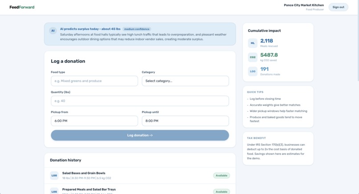Open the Pickup until time field
Viewport: 359px width, 194px height.
coord(185,121)
